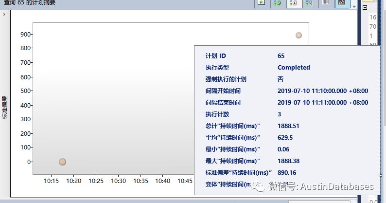This screenshot has height=203, width=386.
Task: Click the 500 label on the vertical axis
Action: pos(25,91)
